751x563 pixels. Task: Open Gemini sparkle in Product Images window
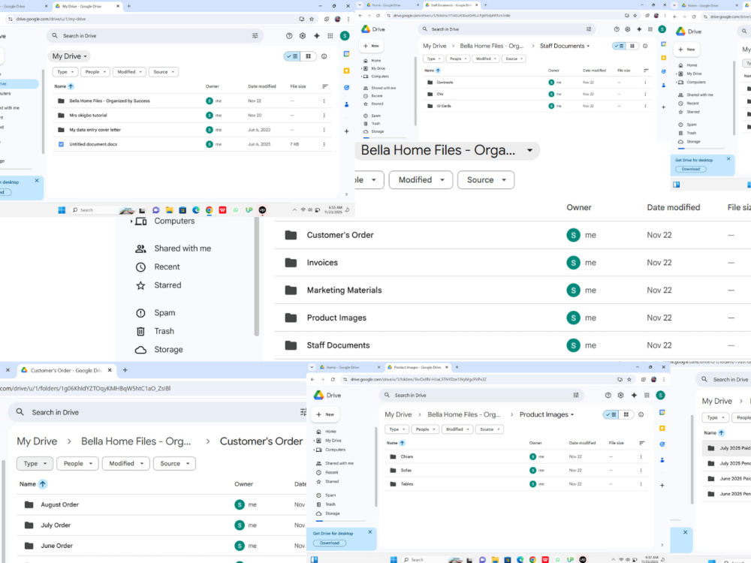[x=634, y=396]
